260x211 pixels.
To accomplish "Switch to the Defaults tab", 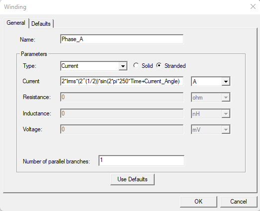I will point(41,24).
